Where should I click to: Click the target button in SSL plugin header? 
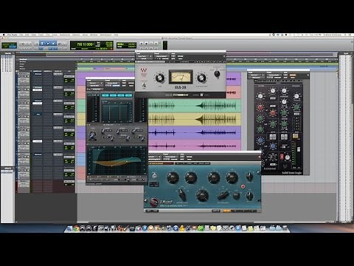pyautogui.click(x=308, y=75)
